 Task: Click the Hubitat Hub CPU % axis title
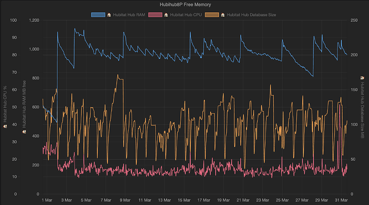[x=5, y=104]
